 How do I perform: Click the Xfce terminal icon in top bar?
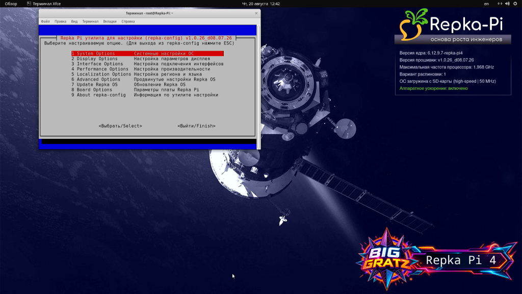tap(29, 4)
